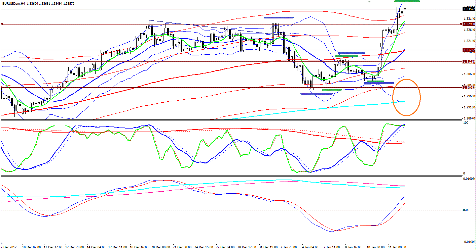Click the 1.31219 price level label
476x250 pixels.
click(x=469, y=62)
